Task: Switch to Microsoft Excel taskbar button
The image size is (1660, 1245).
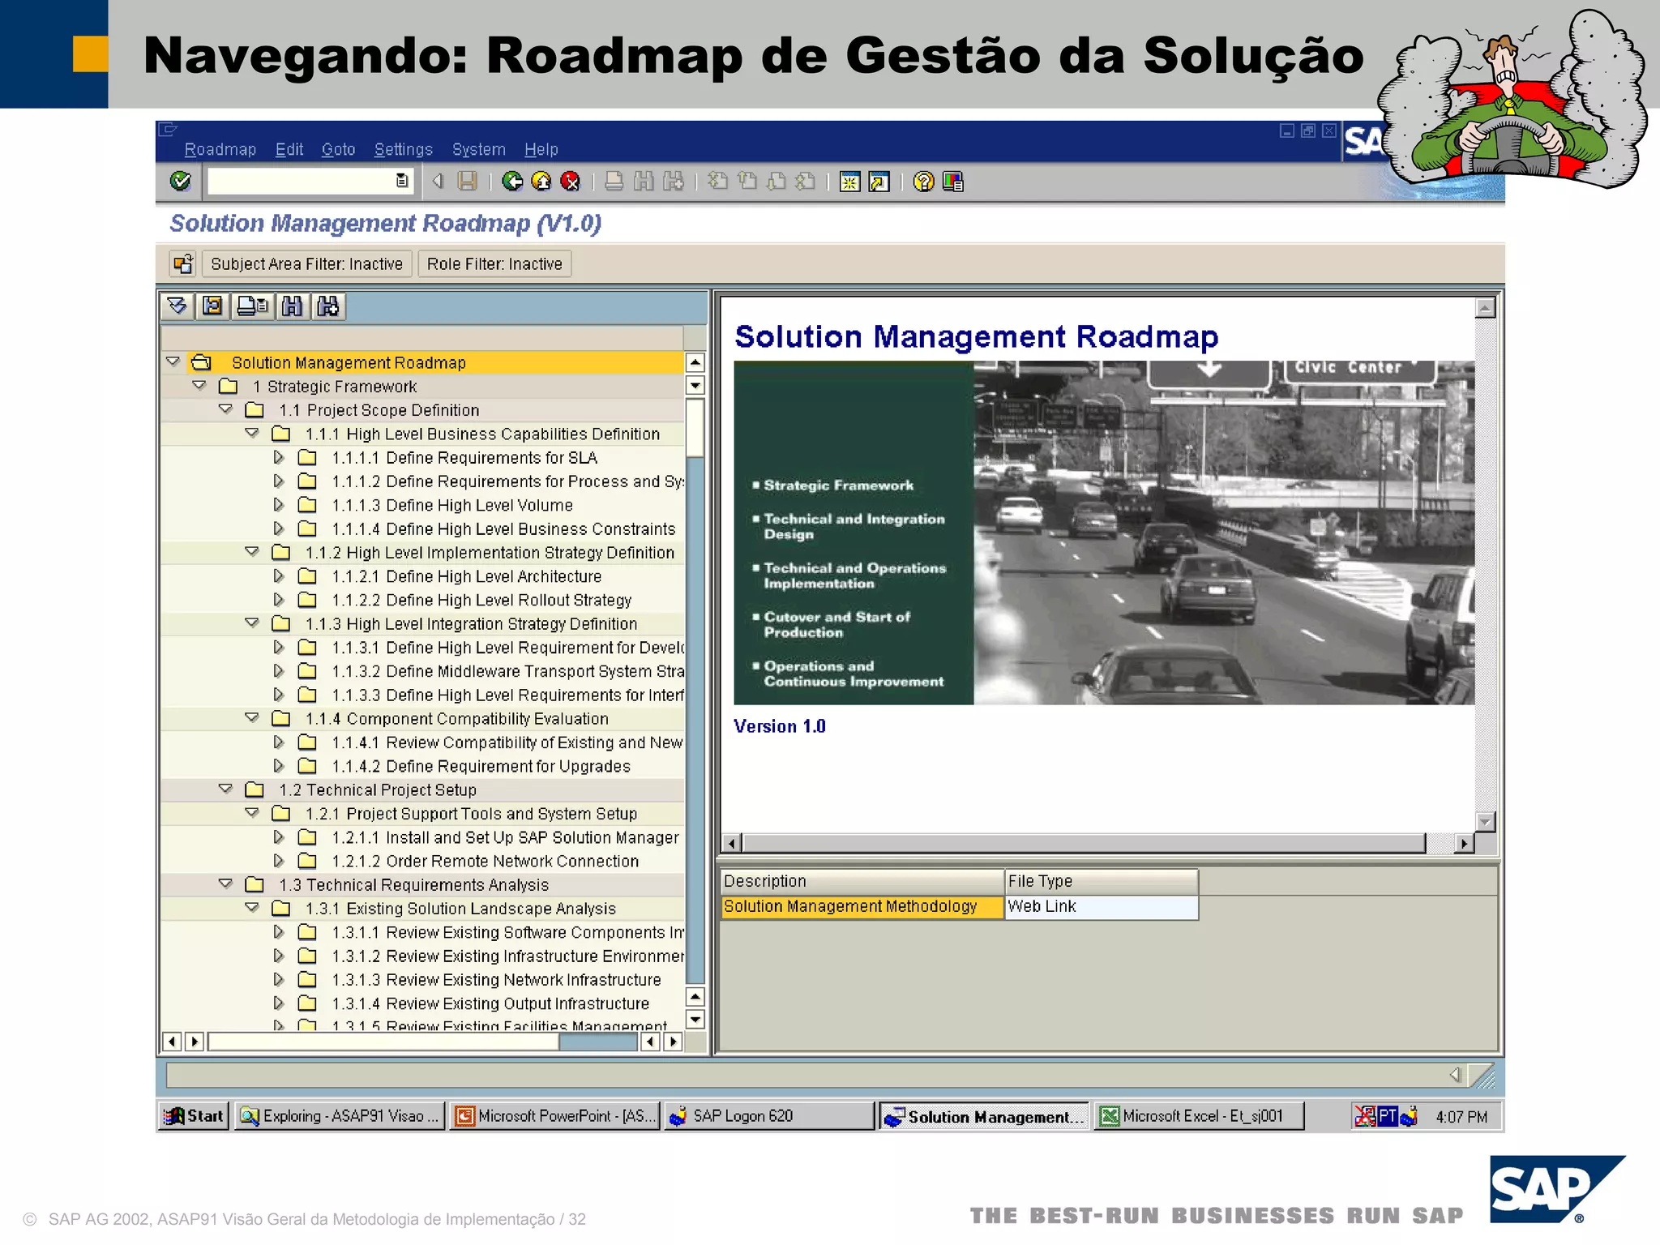Action: 1199,1116
